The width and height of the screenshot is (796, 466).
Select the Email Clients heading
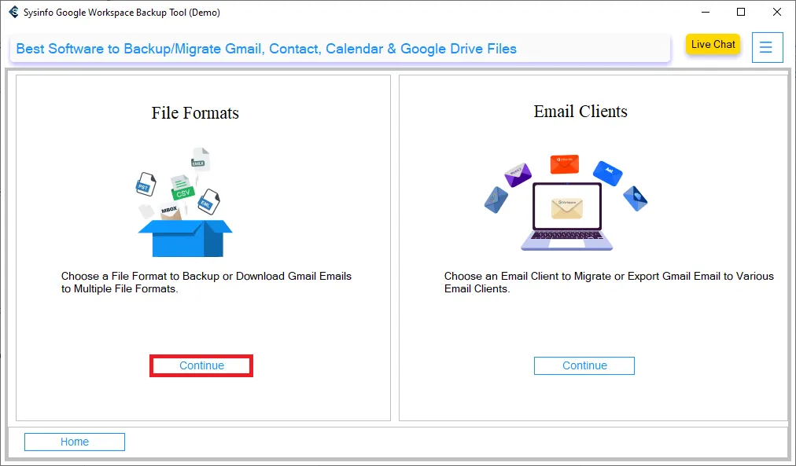click(x=580, y=111)
